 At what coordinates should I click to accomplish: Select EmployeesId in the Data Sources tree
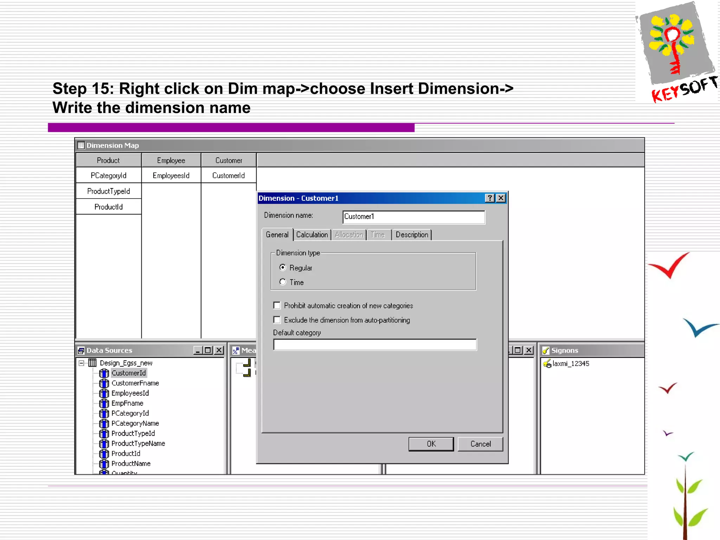tap(130, 393)
